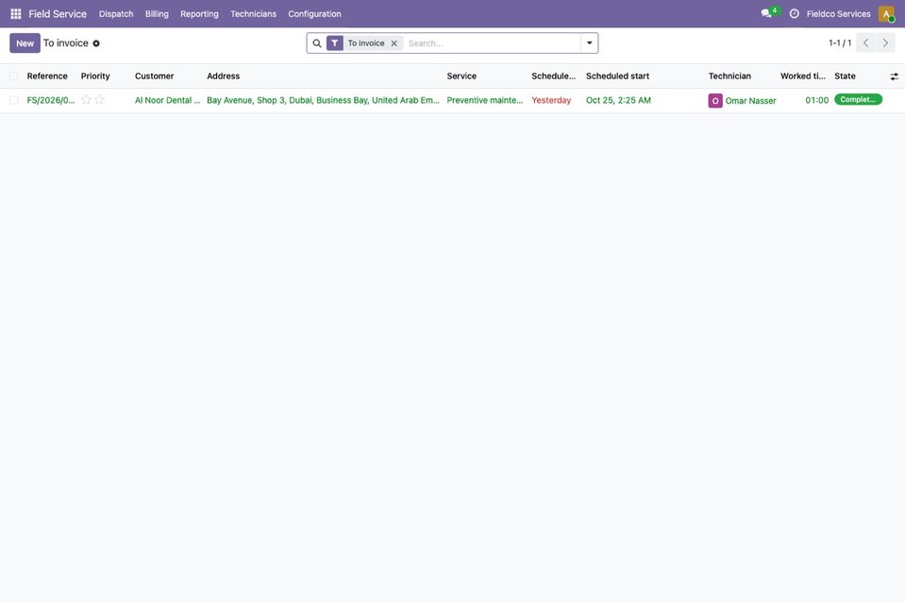Toggle the select all records checkbox
Screen dimensions: 905x603
click(14, 76)
